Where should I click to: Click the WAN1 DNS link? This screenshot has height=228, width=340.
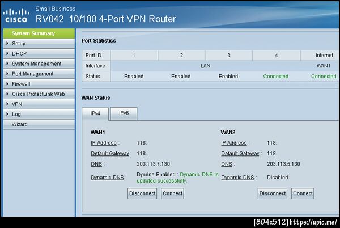(x=96, y=164)
